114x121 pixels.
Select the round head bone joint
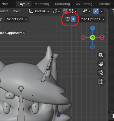click(x=21, y=88)
